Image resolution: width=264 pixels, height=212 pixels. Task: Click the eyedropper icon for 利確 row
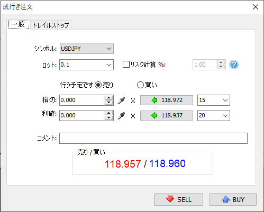(121, 116)
